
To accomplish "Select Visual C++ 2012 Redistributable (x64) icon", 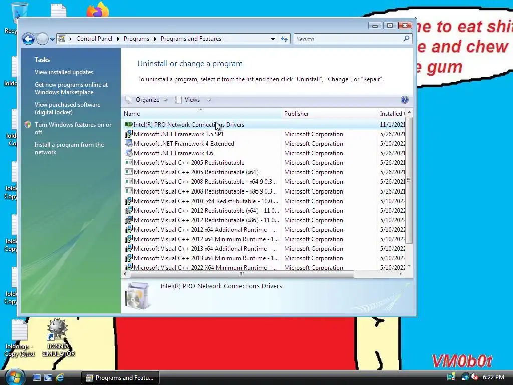I will pyautogui.click(x=129, y=210).
